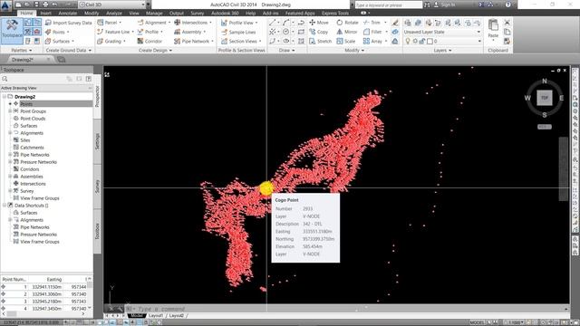Click the command line input

[x=344, y=309]
